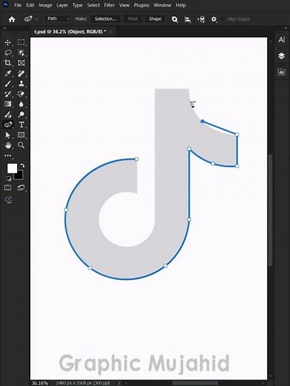Open the gear path options menu

(x=214, y=19)
